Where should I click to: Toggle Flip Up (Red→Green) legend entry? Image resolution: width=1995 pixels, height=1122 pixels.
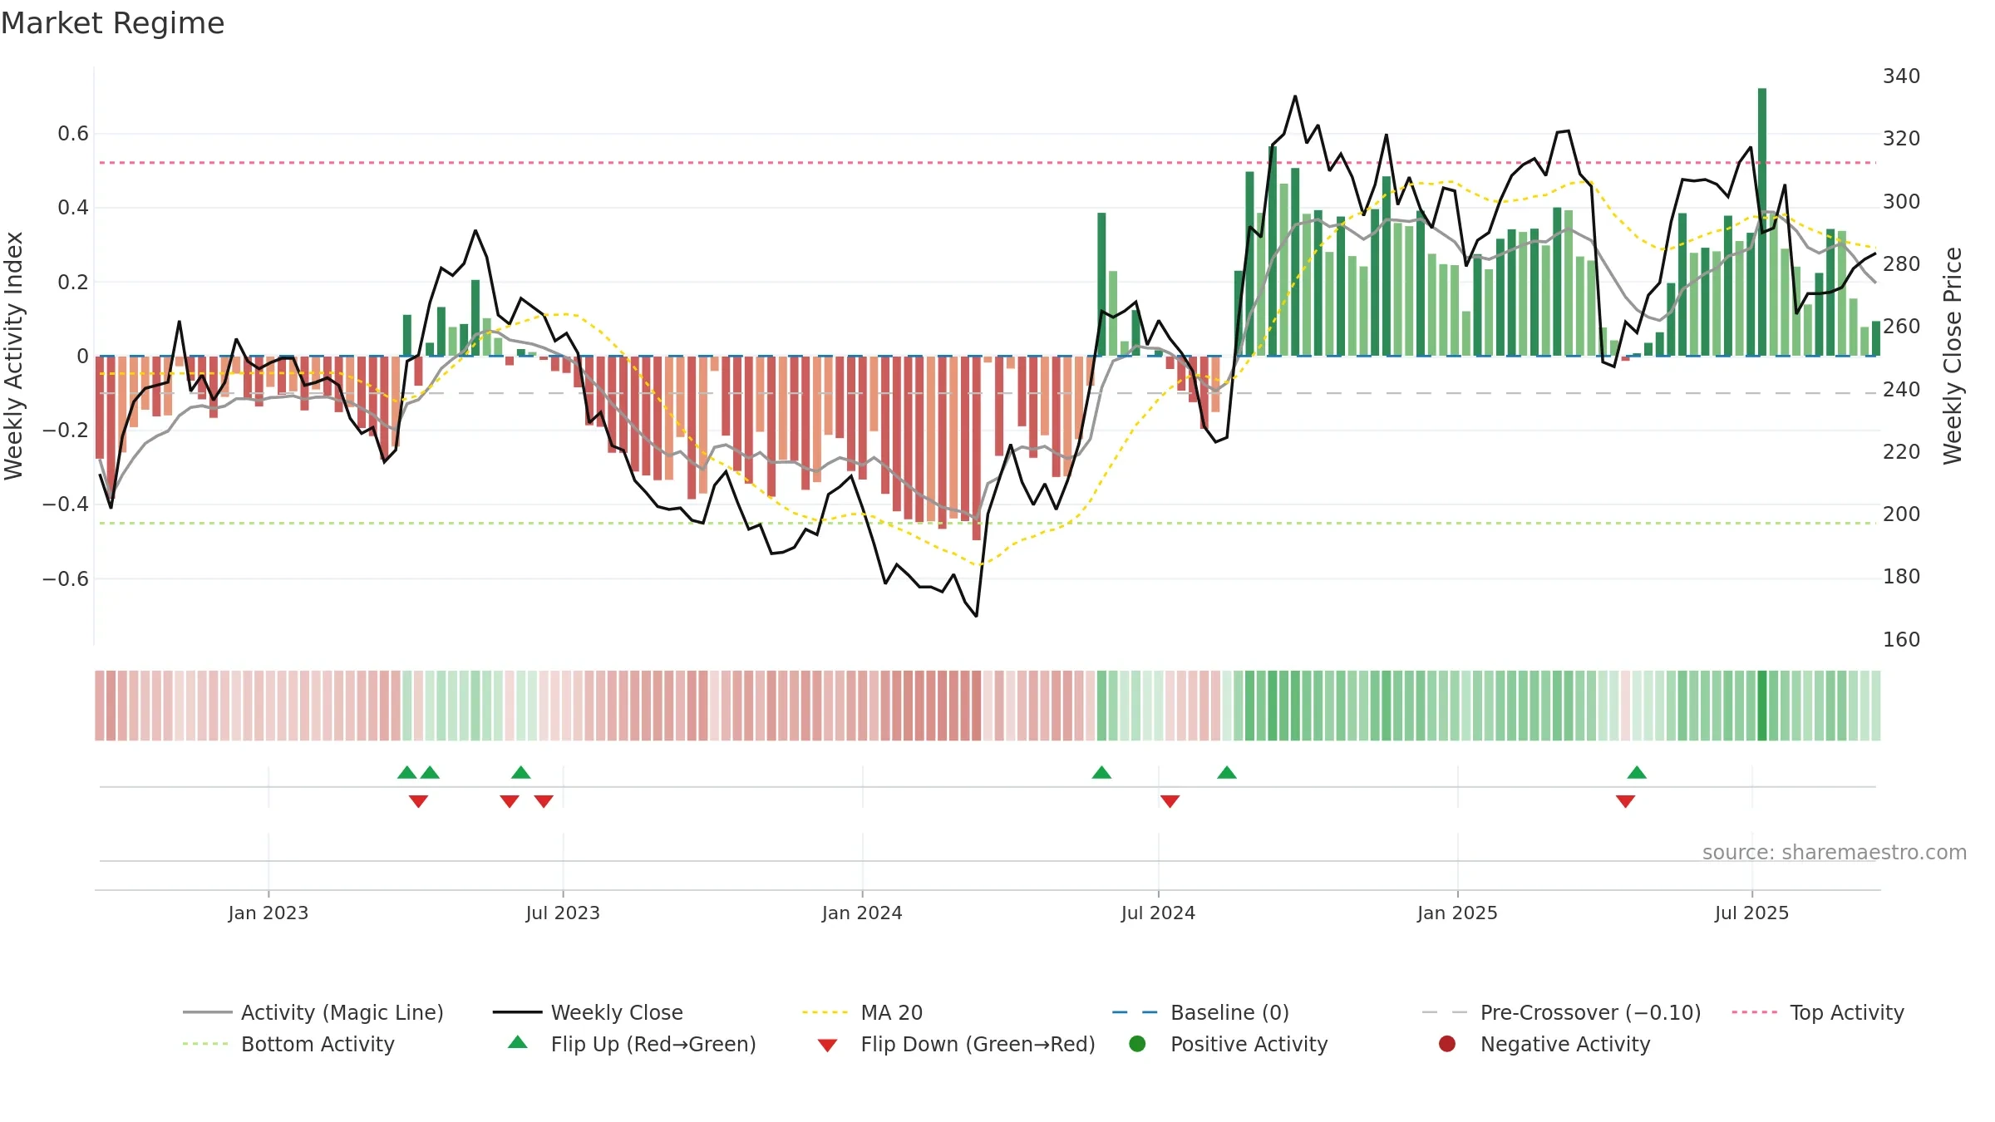(x=632, y=1044)
